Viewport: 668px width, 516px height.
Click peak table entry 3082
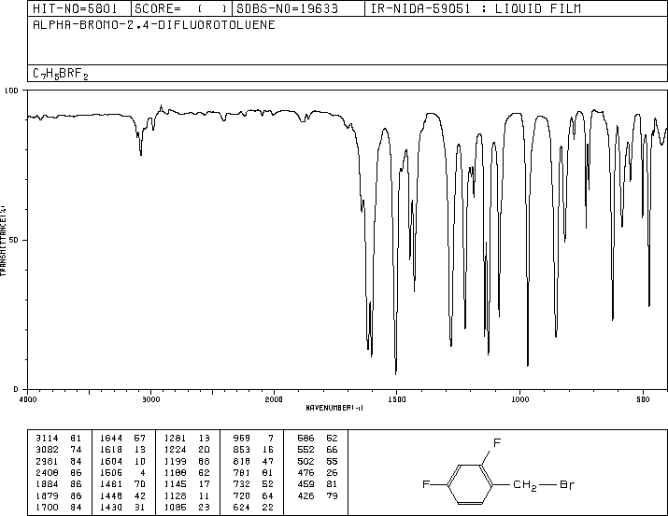pyautogui.click(x=48, y=450)
